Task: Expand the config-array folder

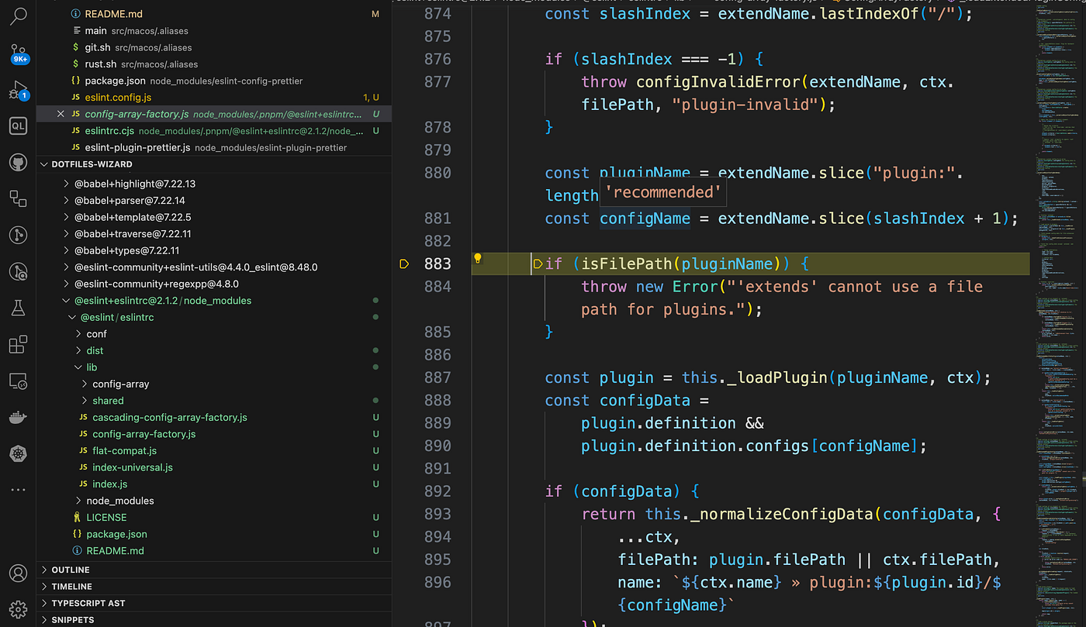Action: 120,384
